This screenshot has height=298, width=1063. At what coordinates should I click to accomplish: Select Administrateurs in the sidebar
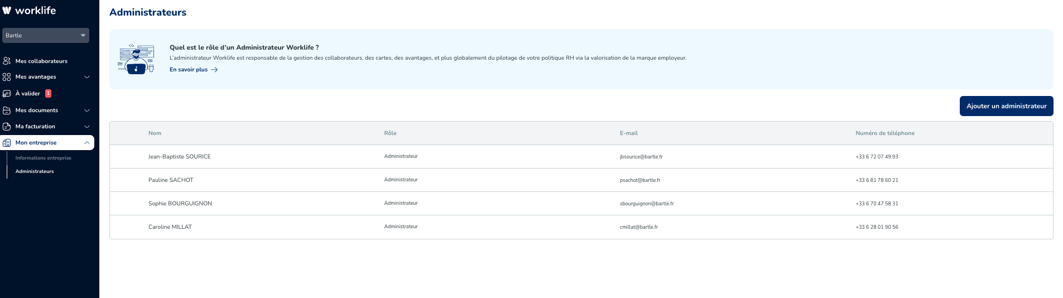pyautogui.click(x=35, y=171)
